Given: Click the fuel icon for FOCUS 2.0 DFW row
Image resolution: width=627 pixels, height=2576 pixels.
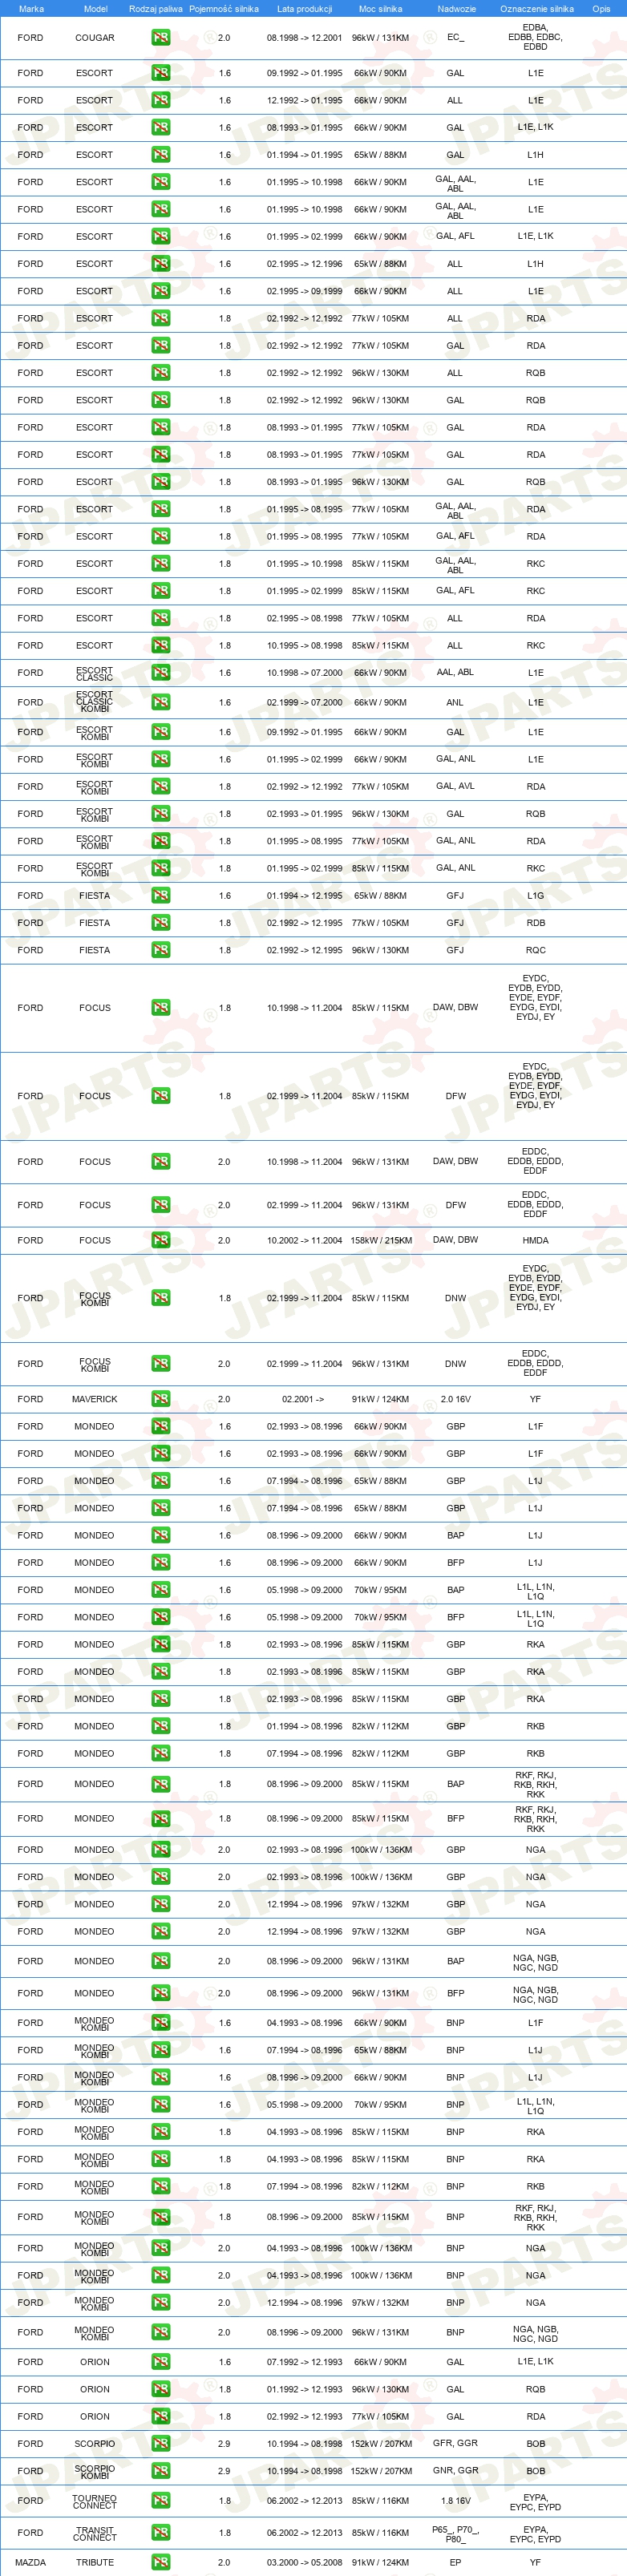Looking at the screenshot, I should 160,1205.
